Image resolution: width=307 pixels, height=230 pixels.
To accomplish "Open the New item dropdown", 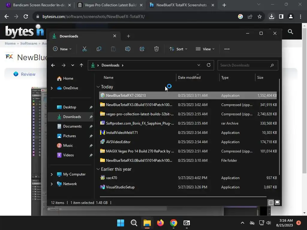I will click(62, 49).
